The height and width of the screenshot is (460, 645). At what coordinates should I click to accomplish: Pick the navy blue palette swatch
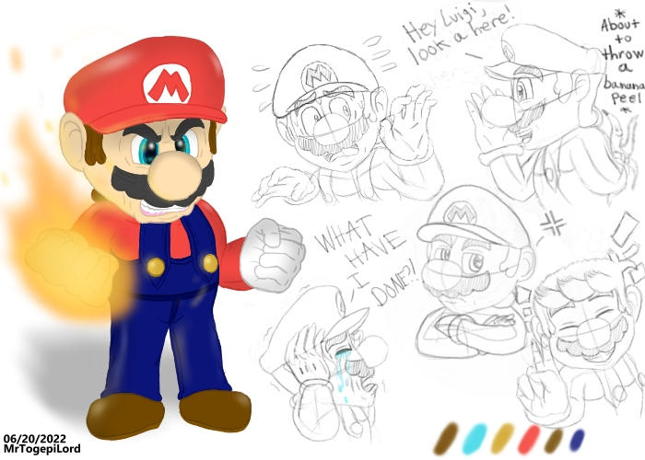click(577, 441)
